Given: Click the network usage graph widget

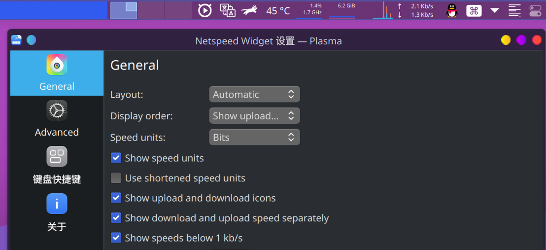Looking at the screenshot, I should point(383,10).
